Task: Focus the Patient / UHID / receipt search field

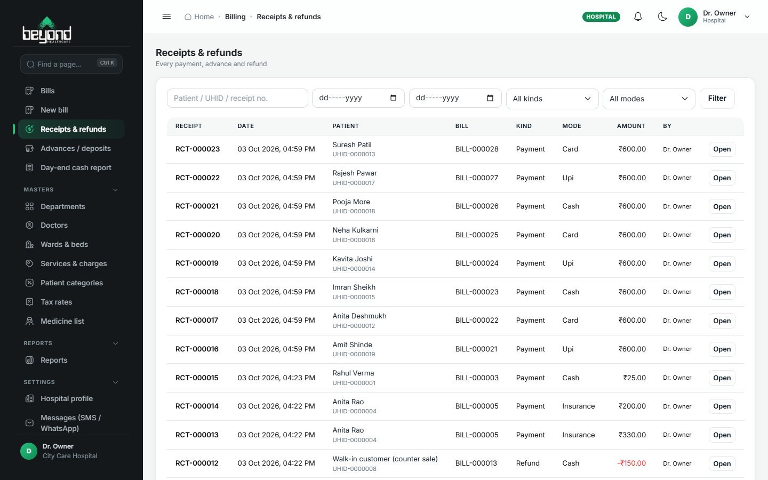Action: point(237,98)
